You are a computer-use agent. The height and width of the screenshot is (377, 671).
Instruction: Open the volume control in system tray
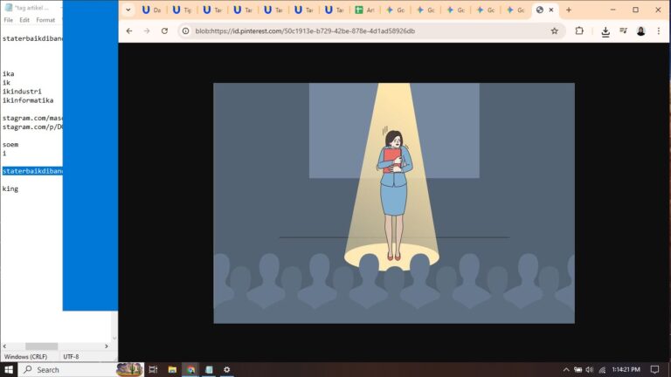coord(590,370)
